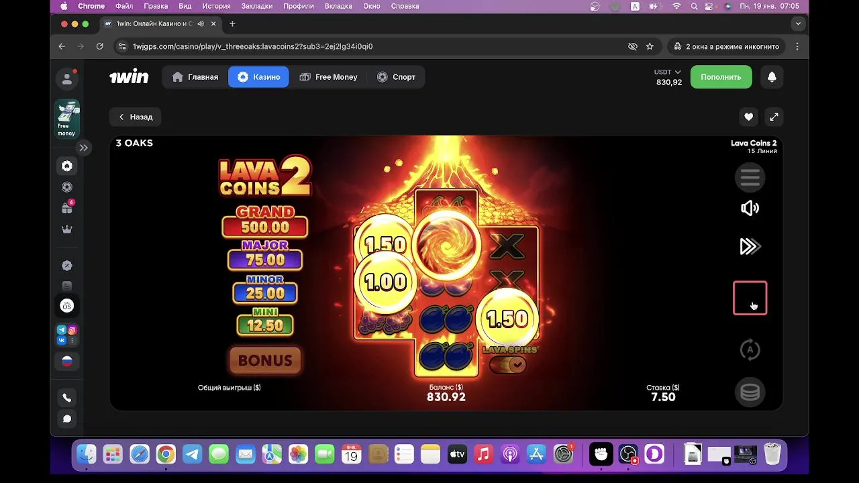Click the 1win logo

coord(129,77)
